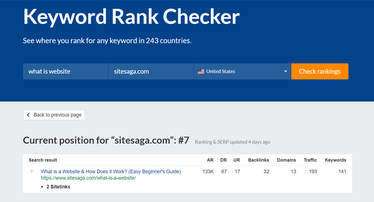This screenshot has height=202, width=374.
Task: Open the United States country dropdown
Action: [242, 71]
